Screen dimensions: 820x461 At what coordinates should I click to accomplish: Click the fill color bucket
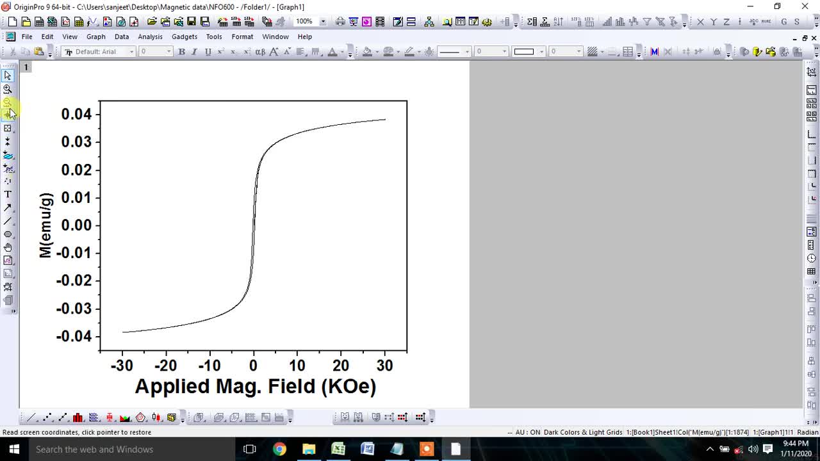367,52
